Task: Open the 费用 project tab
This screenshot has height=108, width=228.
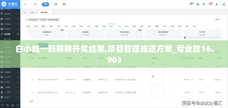Action: 157,26
